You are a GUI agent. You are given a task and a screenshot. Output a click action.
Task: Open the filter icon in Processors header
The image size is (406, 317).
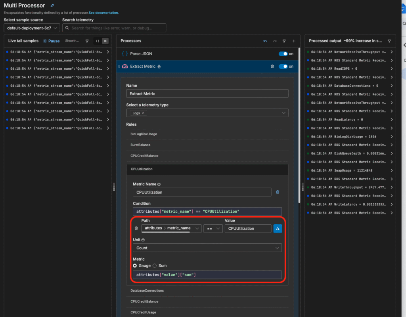[284, 41]
